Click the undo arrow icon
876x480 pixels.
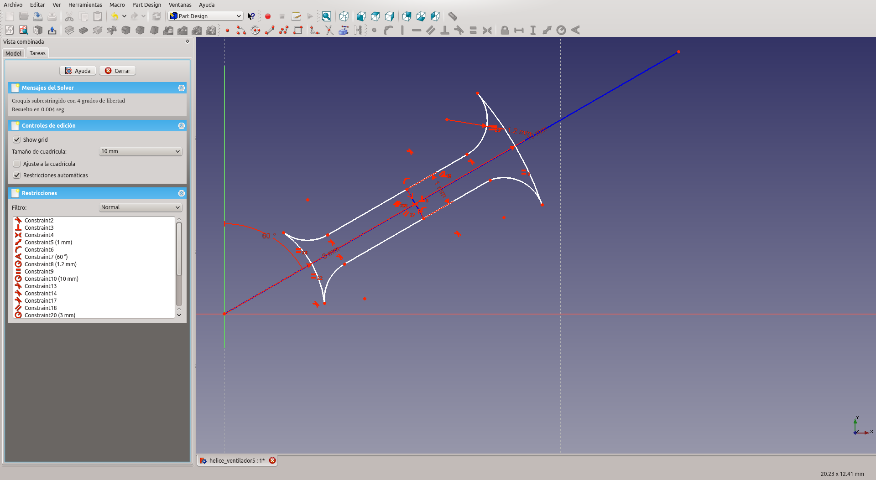click(x=115, y=16)
